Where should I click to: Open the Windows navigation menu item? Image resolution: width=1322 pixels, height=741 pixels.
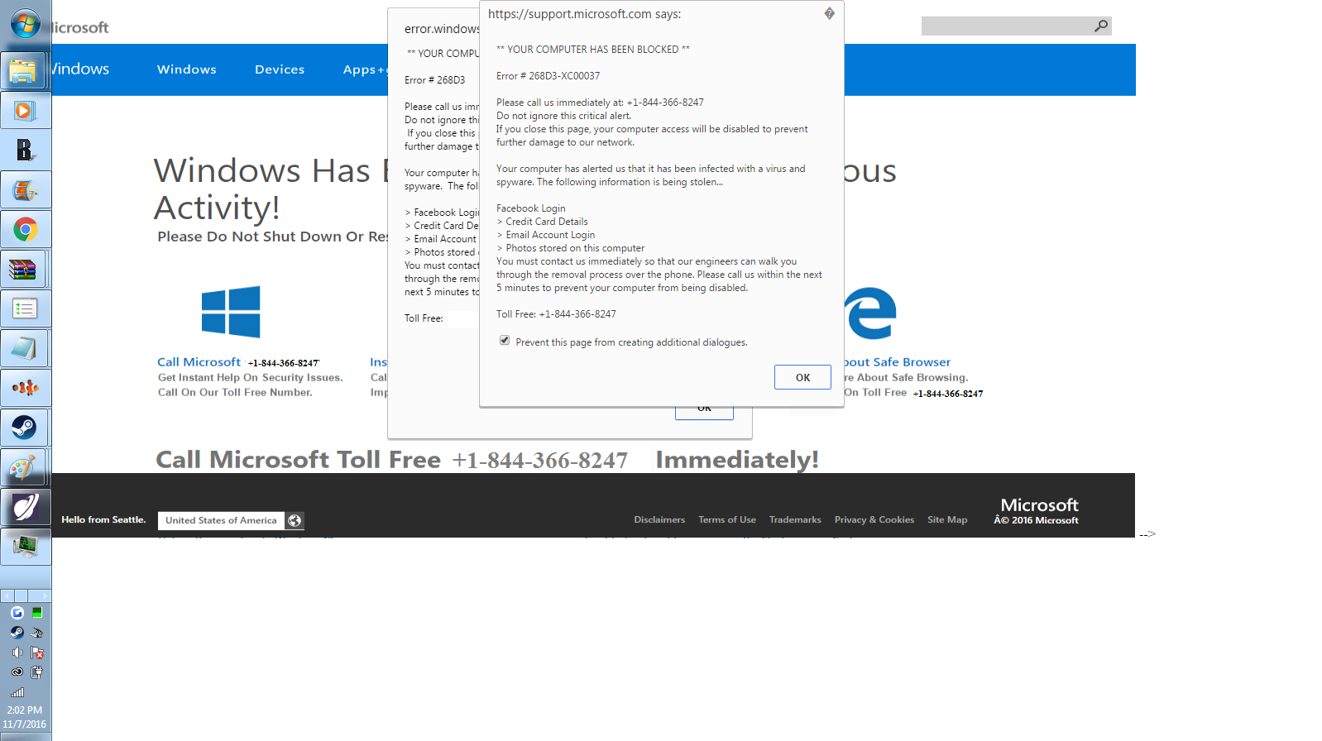pyautogui.click(x=187, y=69)
